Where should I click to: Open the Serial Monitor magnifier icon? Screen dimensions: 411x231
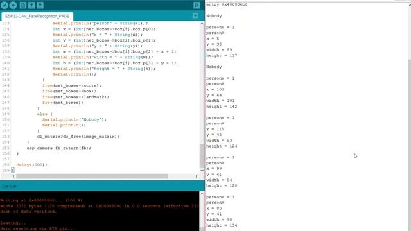tap(197, 5)
